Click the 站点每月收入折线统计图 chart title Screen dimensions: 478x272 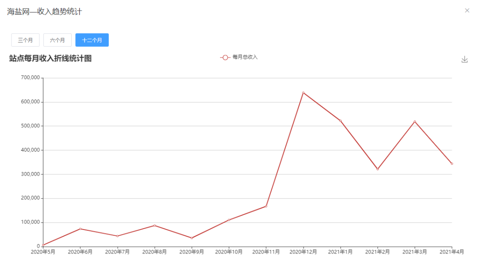(50, 58)
